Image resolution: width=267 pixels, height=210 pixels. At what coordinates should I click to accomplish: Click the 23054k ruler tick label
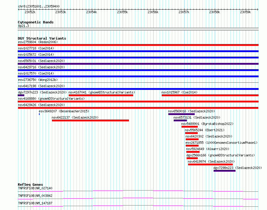[91, 12]
